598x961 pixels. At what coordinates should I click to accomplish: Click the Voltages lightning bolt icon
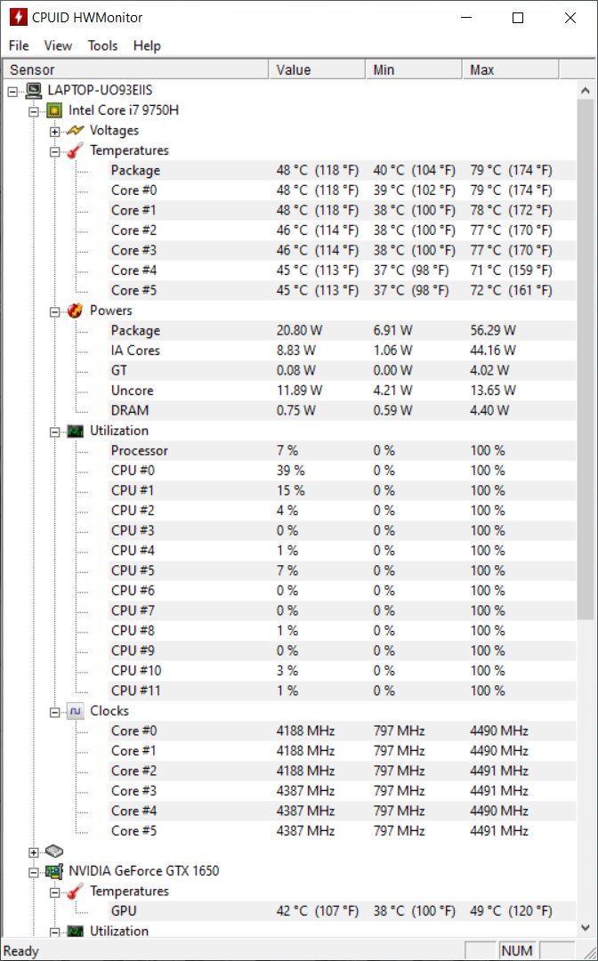pos(76,131)
